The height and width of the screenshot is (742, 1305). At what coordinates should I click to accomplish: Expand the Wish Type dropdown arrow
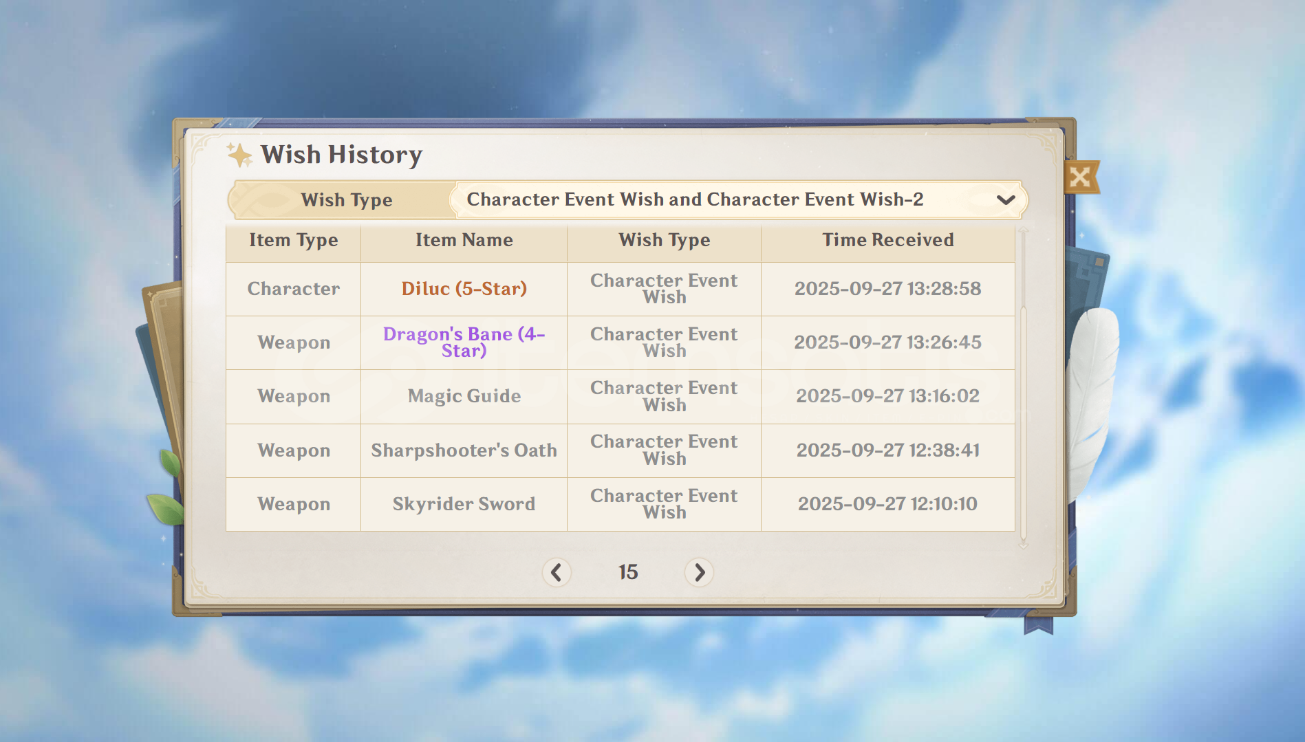click(1005, 200)
